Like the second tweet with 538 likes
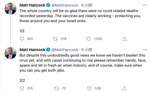This screenshot has height=93, width=151. pyautogui.click(x=89, y=88)
